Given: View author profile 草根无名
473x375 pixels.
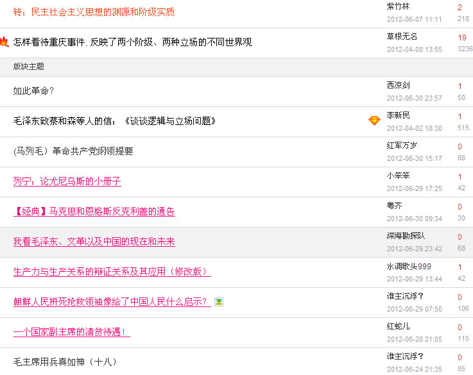Looking at the screenshot, I should (402, 37).
